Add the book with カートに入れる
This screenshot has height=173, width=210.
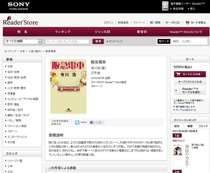point(190,74)
